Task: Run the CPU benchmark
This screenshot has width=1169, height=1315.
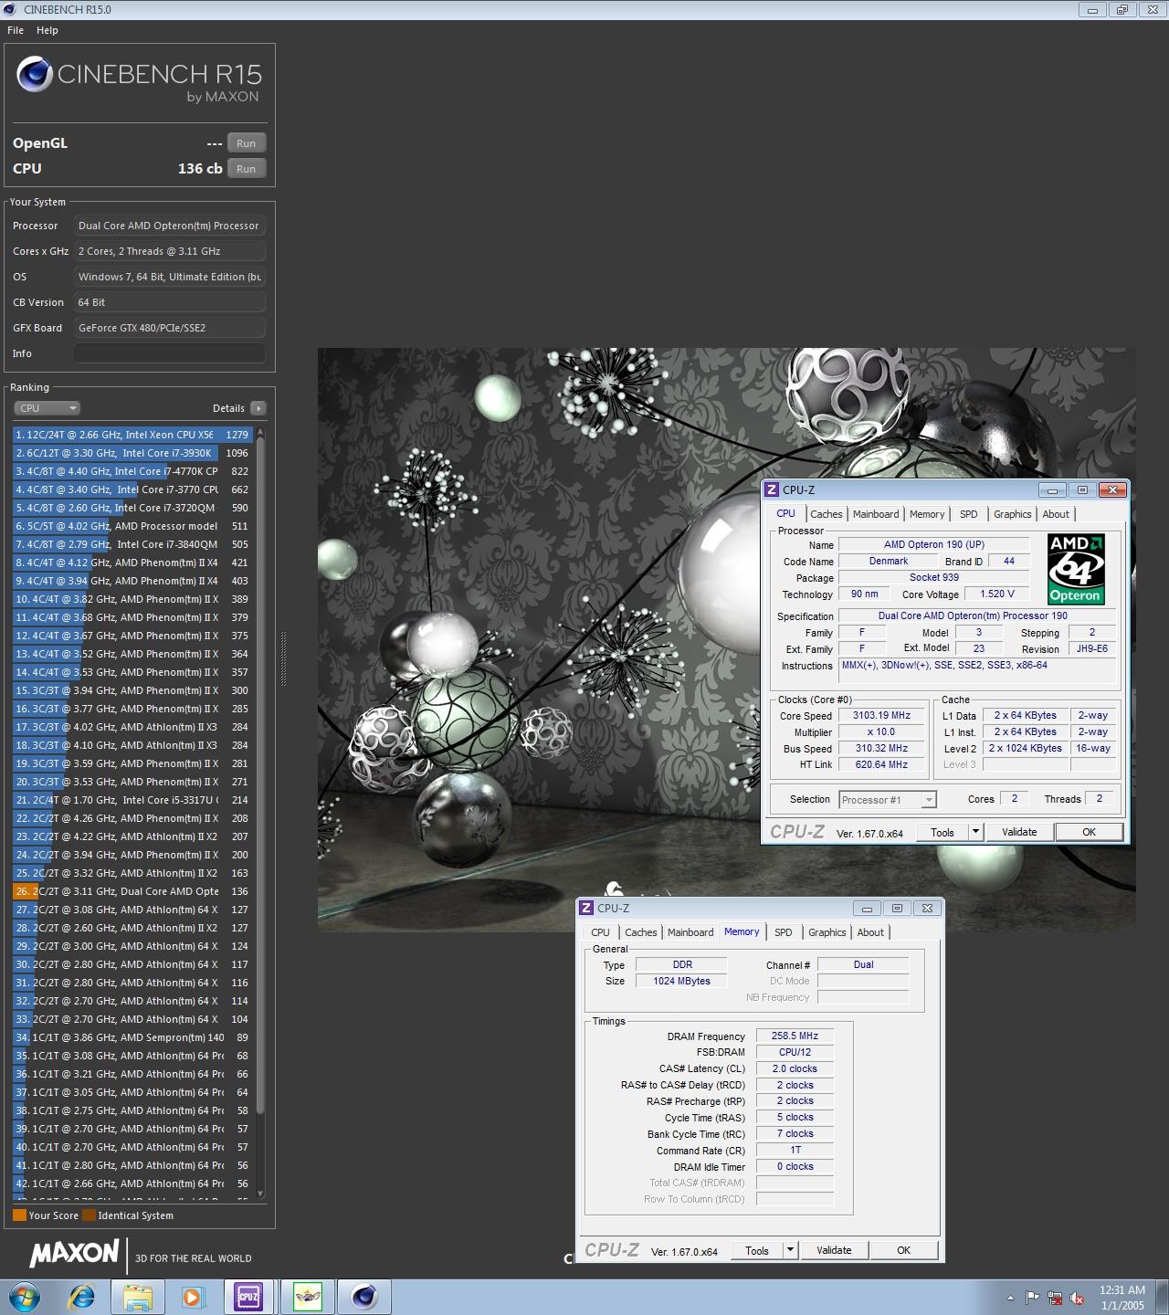Action: click(x=247, y=169)
